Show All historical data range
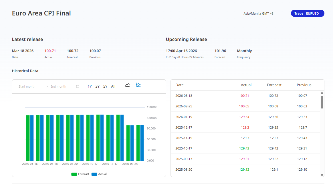This screenshot has height=187, width=333. (113, 86)
